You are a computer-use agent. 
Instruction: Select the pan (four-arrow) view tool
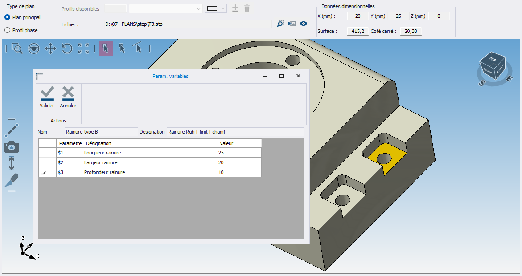coord(50,49)
